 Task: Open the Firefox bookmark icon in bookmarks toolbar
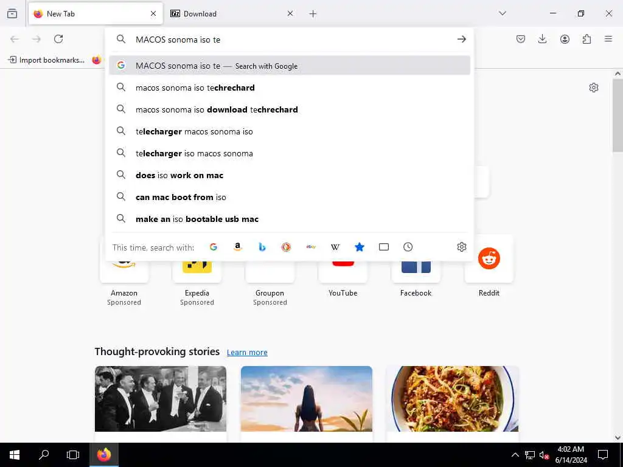96,60
